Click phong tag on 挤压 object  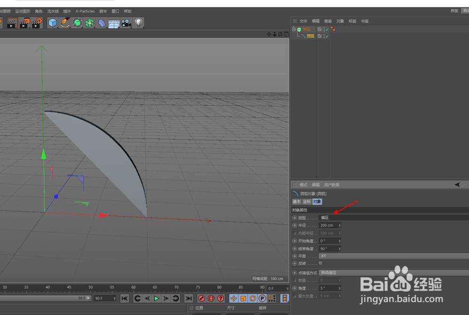click(333, 29)
